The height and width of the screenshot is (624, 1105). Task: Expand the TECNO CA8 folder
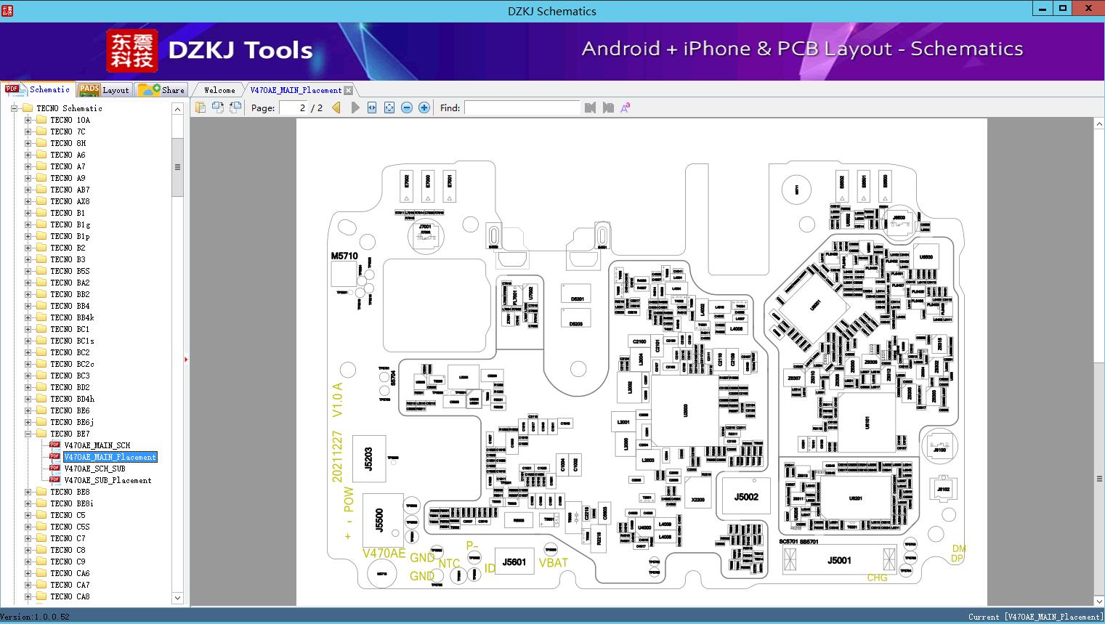(x=28, y=596)
